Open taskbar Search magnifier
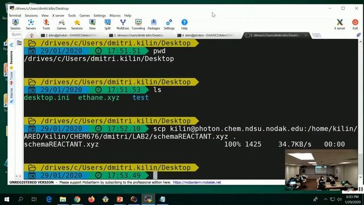 tap(20, 199)
